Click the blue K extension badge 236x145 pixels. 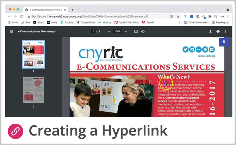224,42
